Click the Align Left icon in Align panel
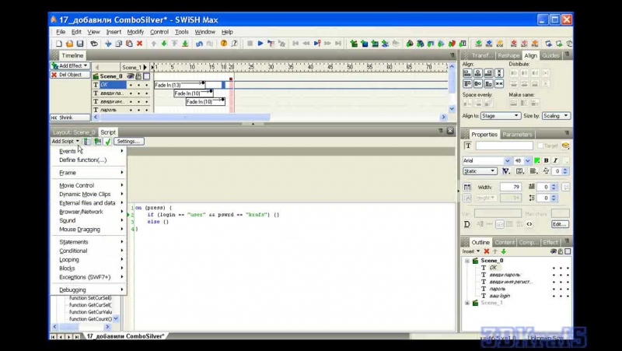Viewport: 622px width, 351px height. coord(467,73)
